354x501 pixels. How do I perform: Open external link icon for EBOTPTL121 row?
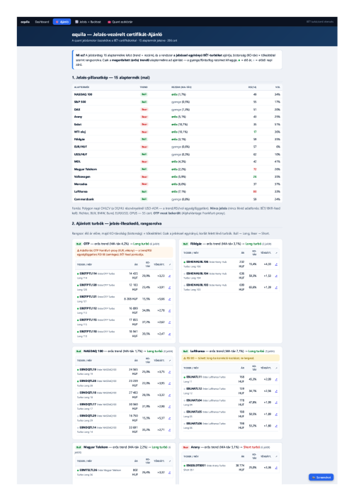(169, 299)
